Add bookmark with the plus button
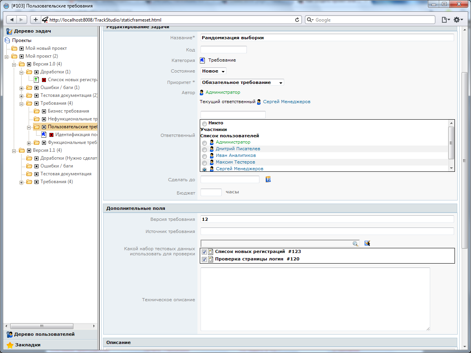471x353 pixels. [x=35, y=20]
